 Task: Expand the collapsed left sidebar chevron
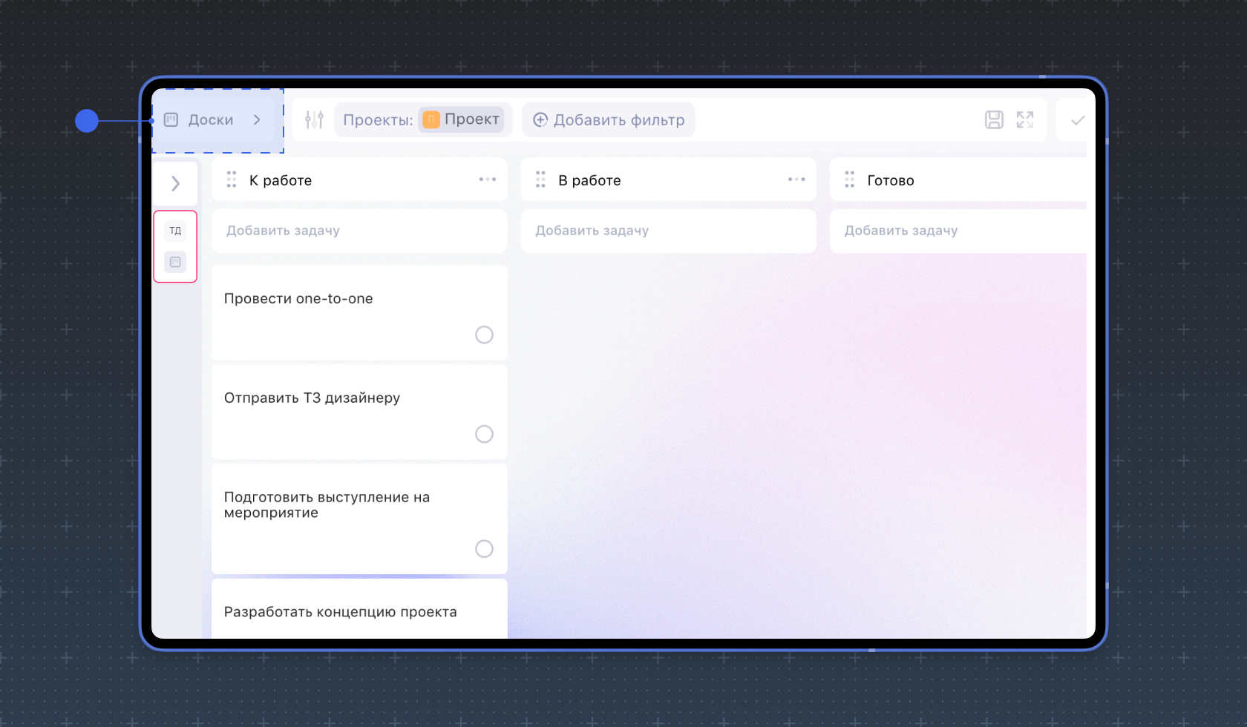coord(176,183)
